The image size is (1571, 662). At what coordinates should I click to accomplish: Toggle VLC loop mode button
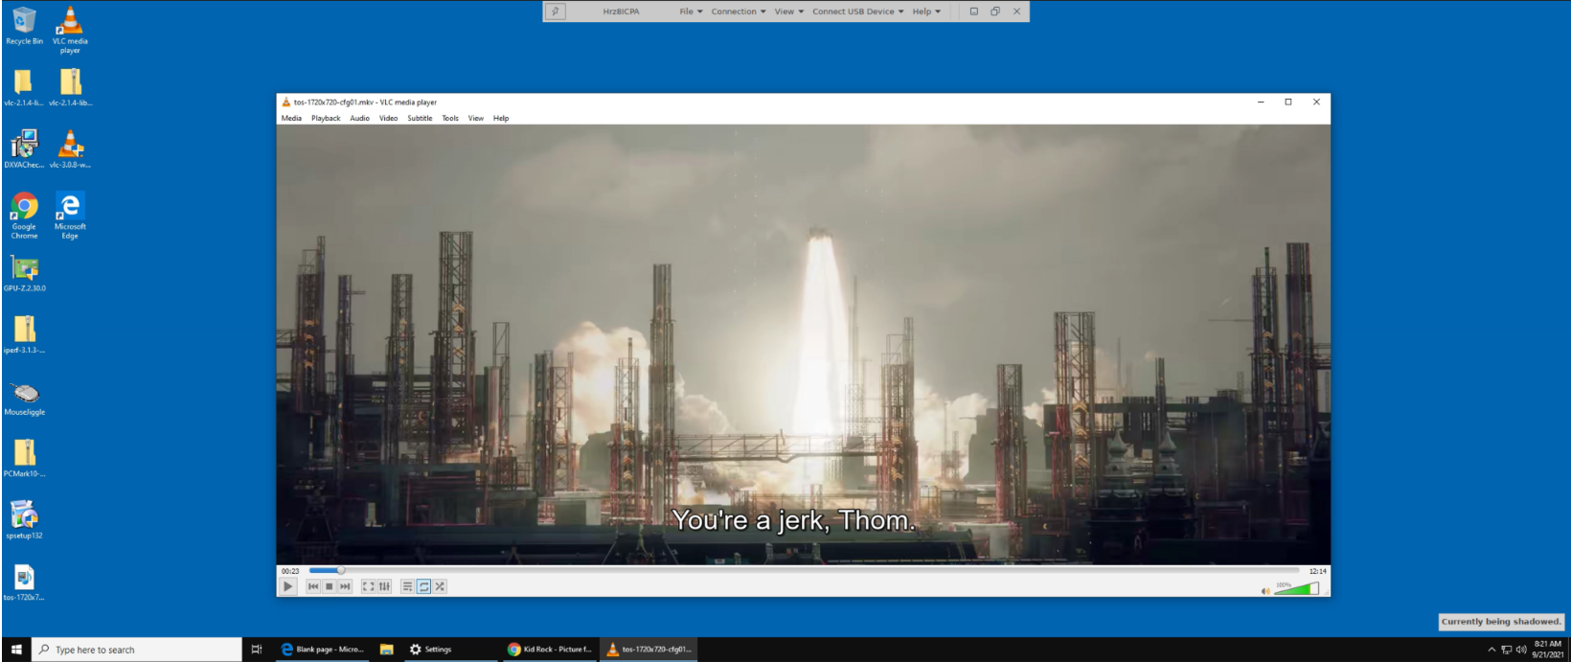click(423, 586)
